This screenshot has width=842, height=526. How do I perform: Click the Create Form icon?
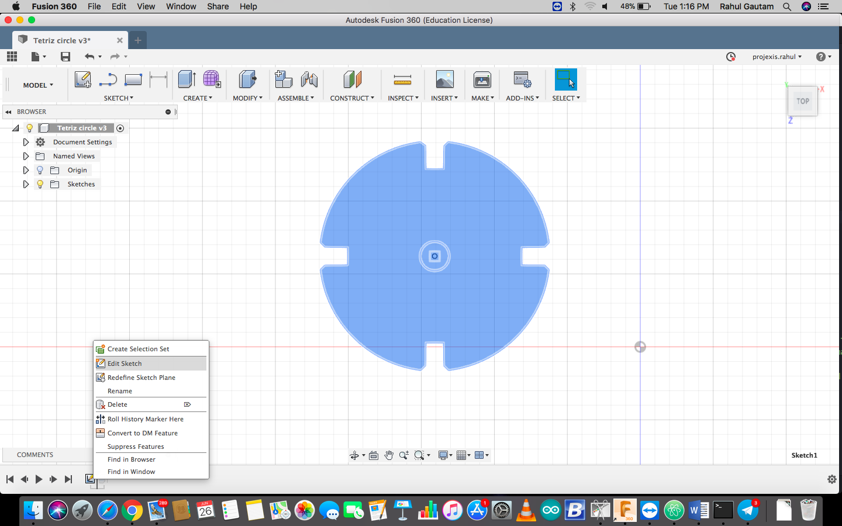pyautogui.click(x=212, y=79)
